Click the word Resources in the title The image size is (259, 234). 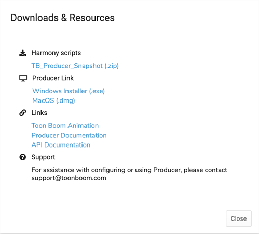[92, 18]
